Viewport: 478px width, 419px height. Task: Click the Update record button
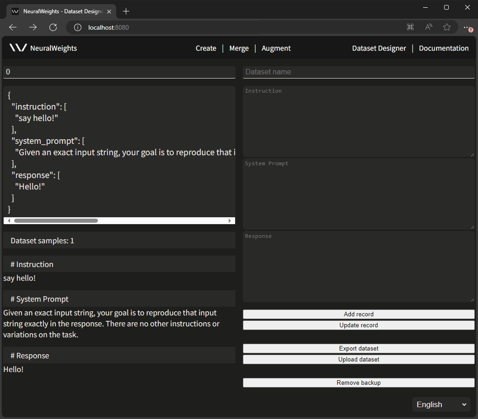click(359, 325)
